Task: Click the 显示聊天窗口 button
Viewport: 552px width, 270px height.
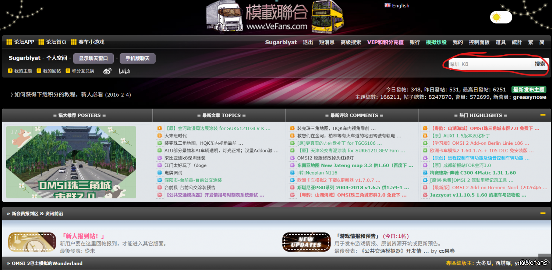Action: [93, 58]
